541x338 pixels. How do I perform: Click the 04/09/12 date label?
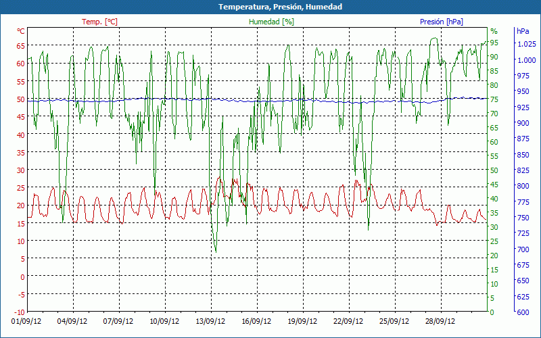[x=72, y=322]
